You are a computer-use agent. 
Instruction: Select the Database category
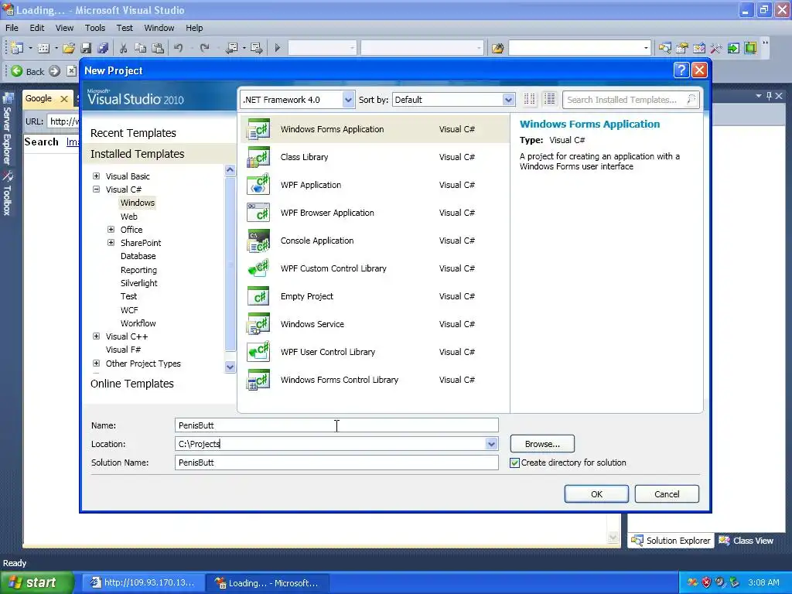(x=138, y=256)
